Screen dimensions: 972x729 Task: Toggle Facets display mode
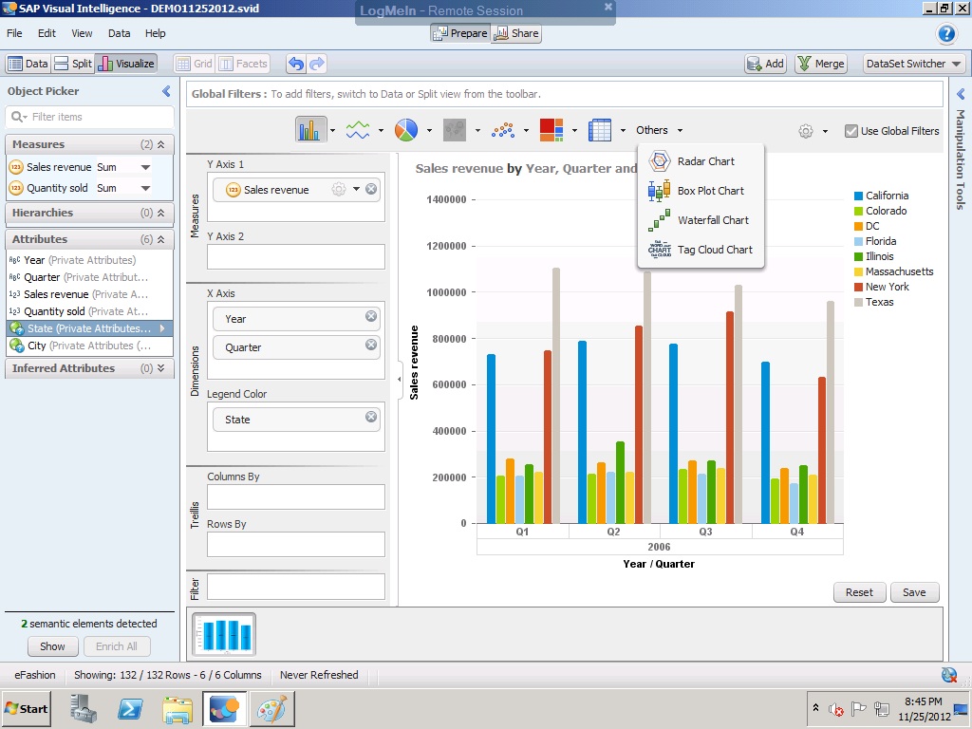coord(244,64)
